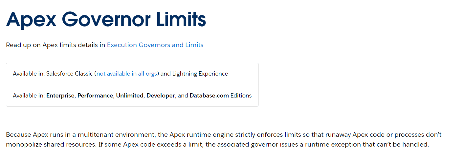The image size is (463, 159).
Task: Click the 'Salesforce Classic' text in availability box
Action: click(69, 74)
